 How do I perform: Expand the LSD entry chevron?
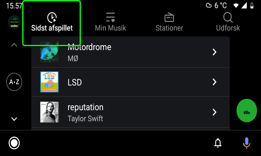[214, 82]
